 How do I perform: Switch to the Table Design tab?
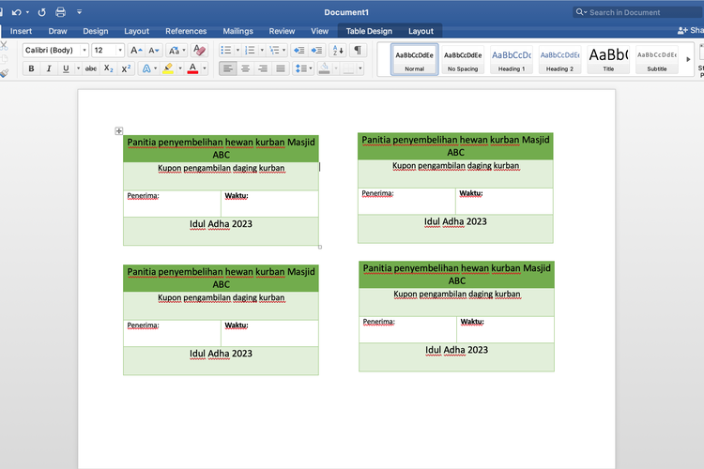coord(369,31)
